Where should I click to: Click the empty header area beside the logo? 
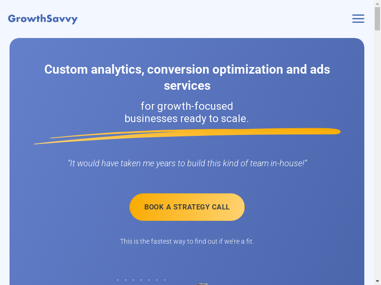pos(214,19)
